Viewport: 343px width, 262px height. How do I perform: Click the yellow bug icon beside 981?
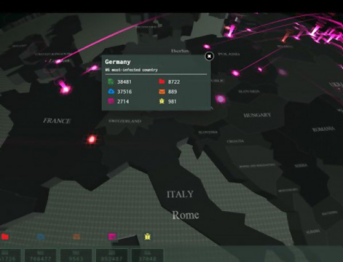(162, 101)
